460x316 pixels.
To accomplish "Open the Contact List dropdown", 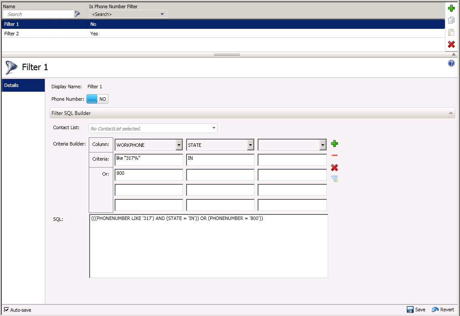I will coord(153,128).
